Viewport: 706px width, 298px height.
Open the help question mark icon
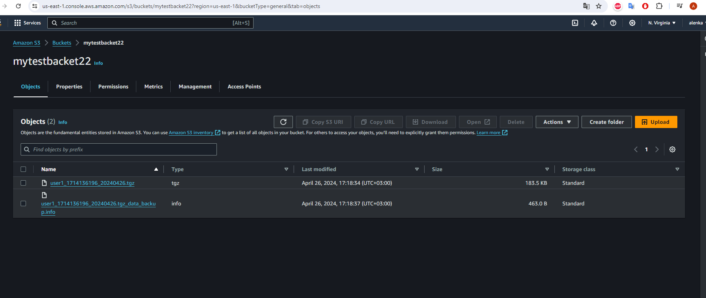(613, 23)
